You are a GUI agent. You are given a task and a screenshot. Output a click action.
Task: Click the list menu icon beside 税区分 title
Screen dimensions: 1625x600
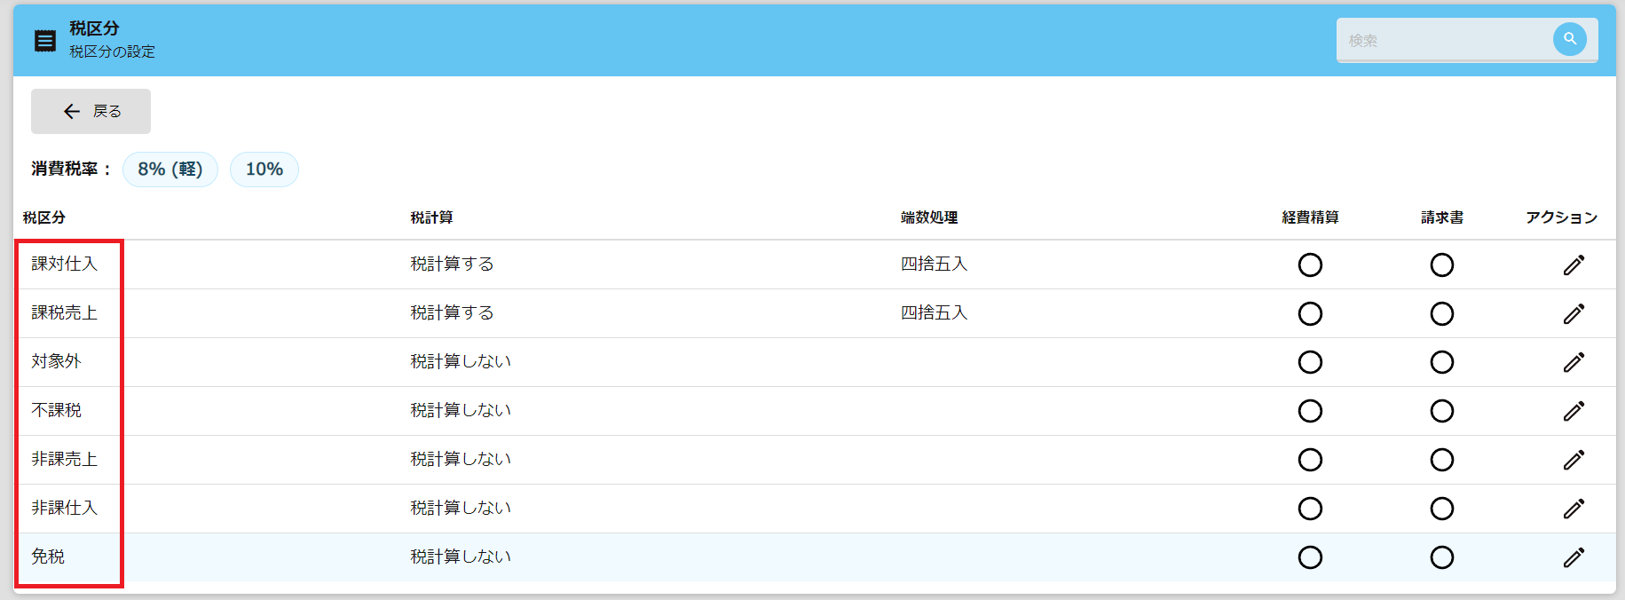click(45, 41)
